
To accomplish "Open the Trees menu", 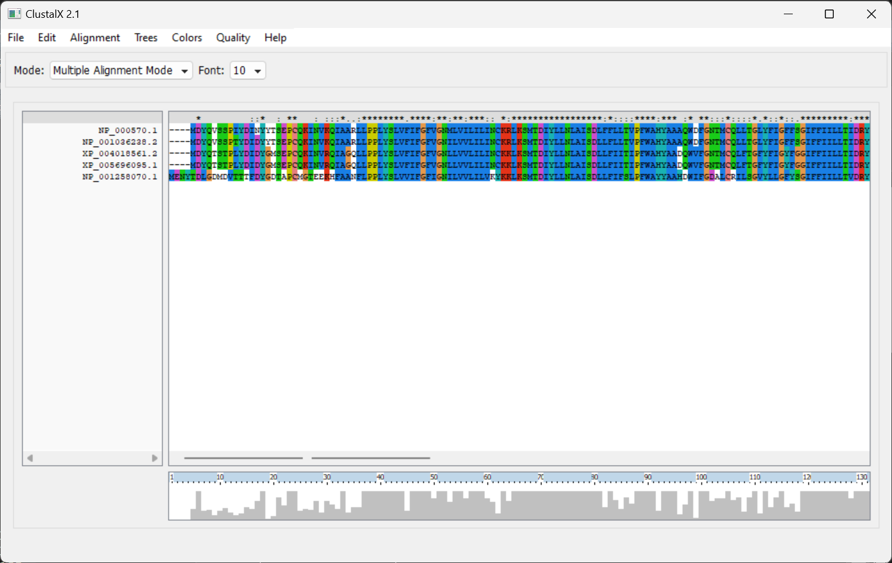I will tap(146, 37).
